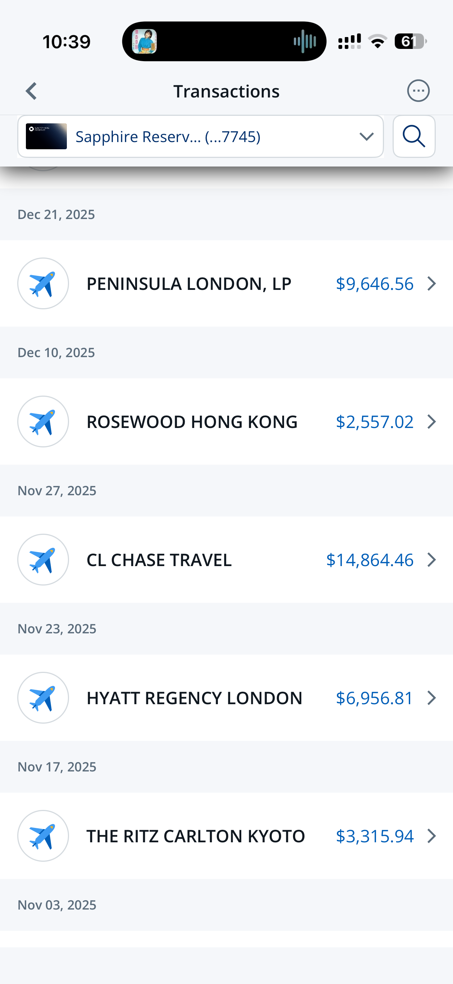Tap the Peninsula London travel airplane icon
Image resolution: width=453 pixels, height=984 pixels.
pyautogui.click(x=43, y=283)
